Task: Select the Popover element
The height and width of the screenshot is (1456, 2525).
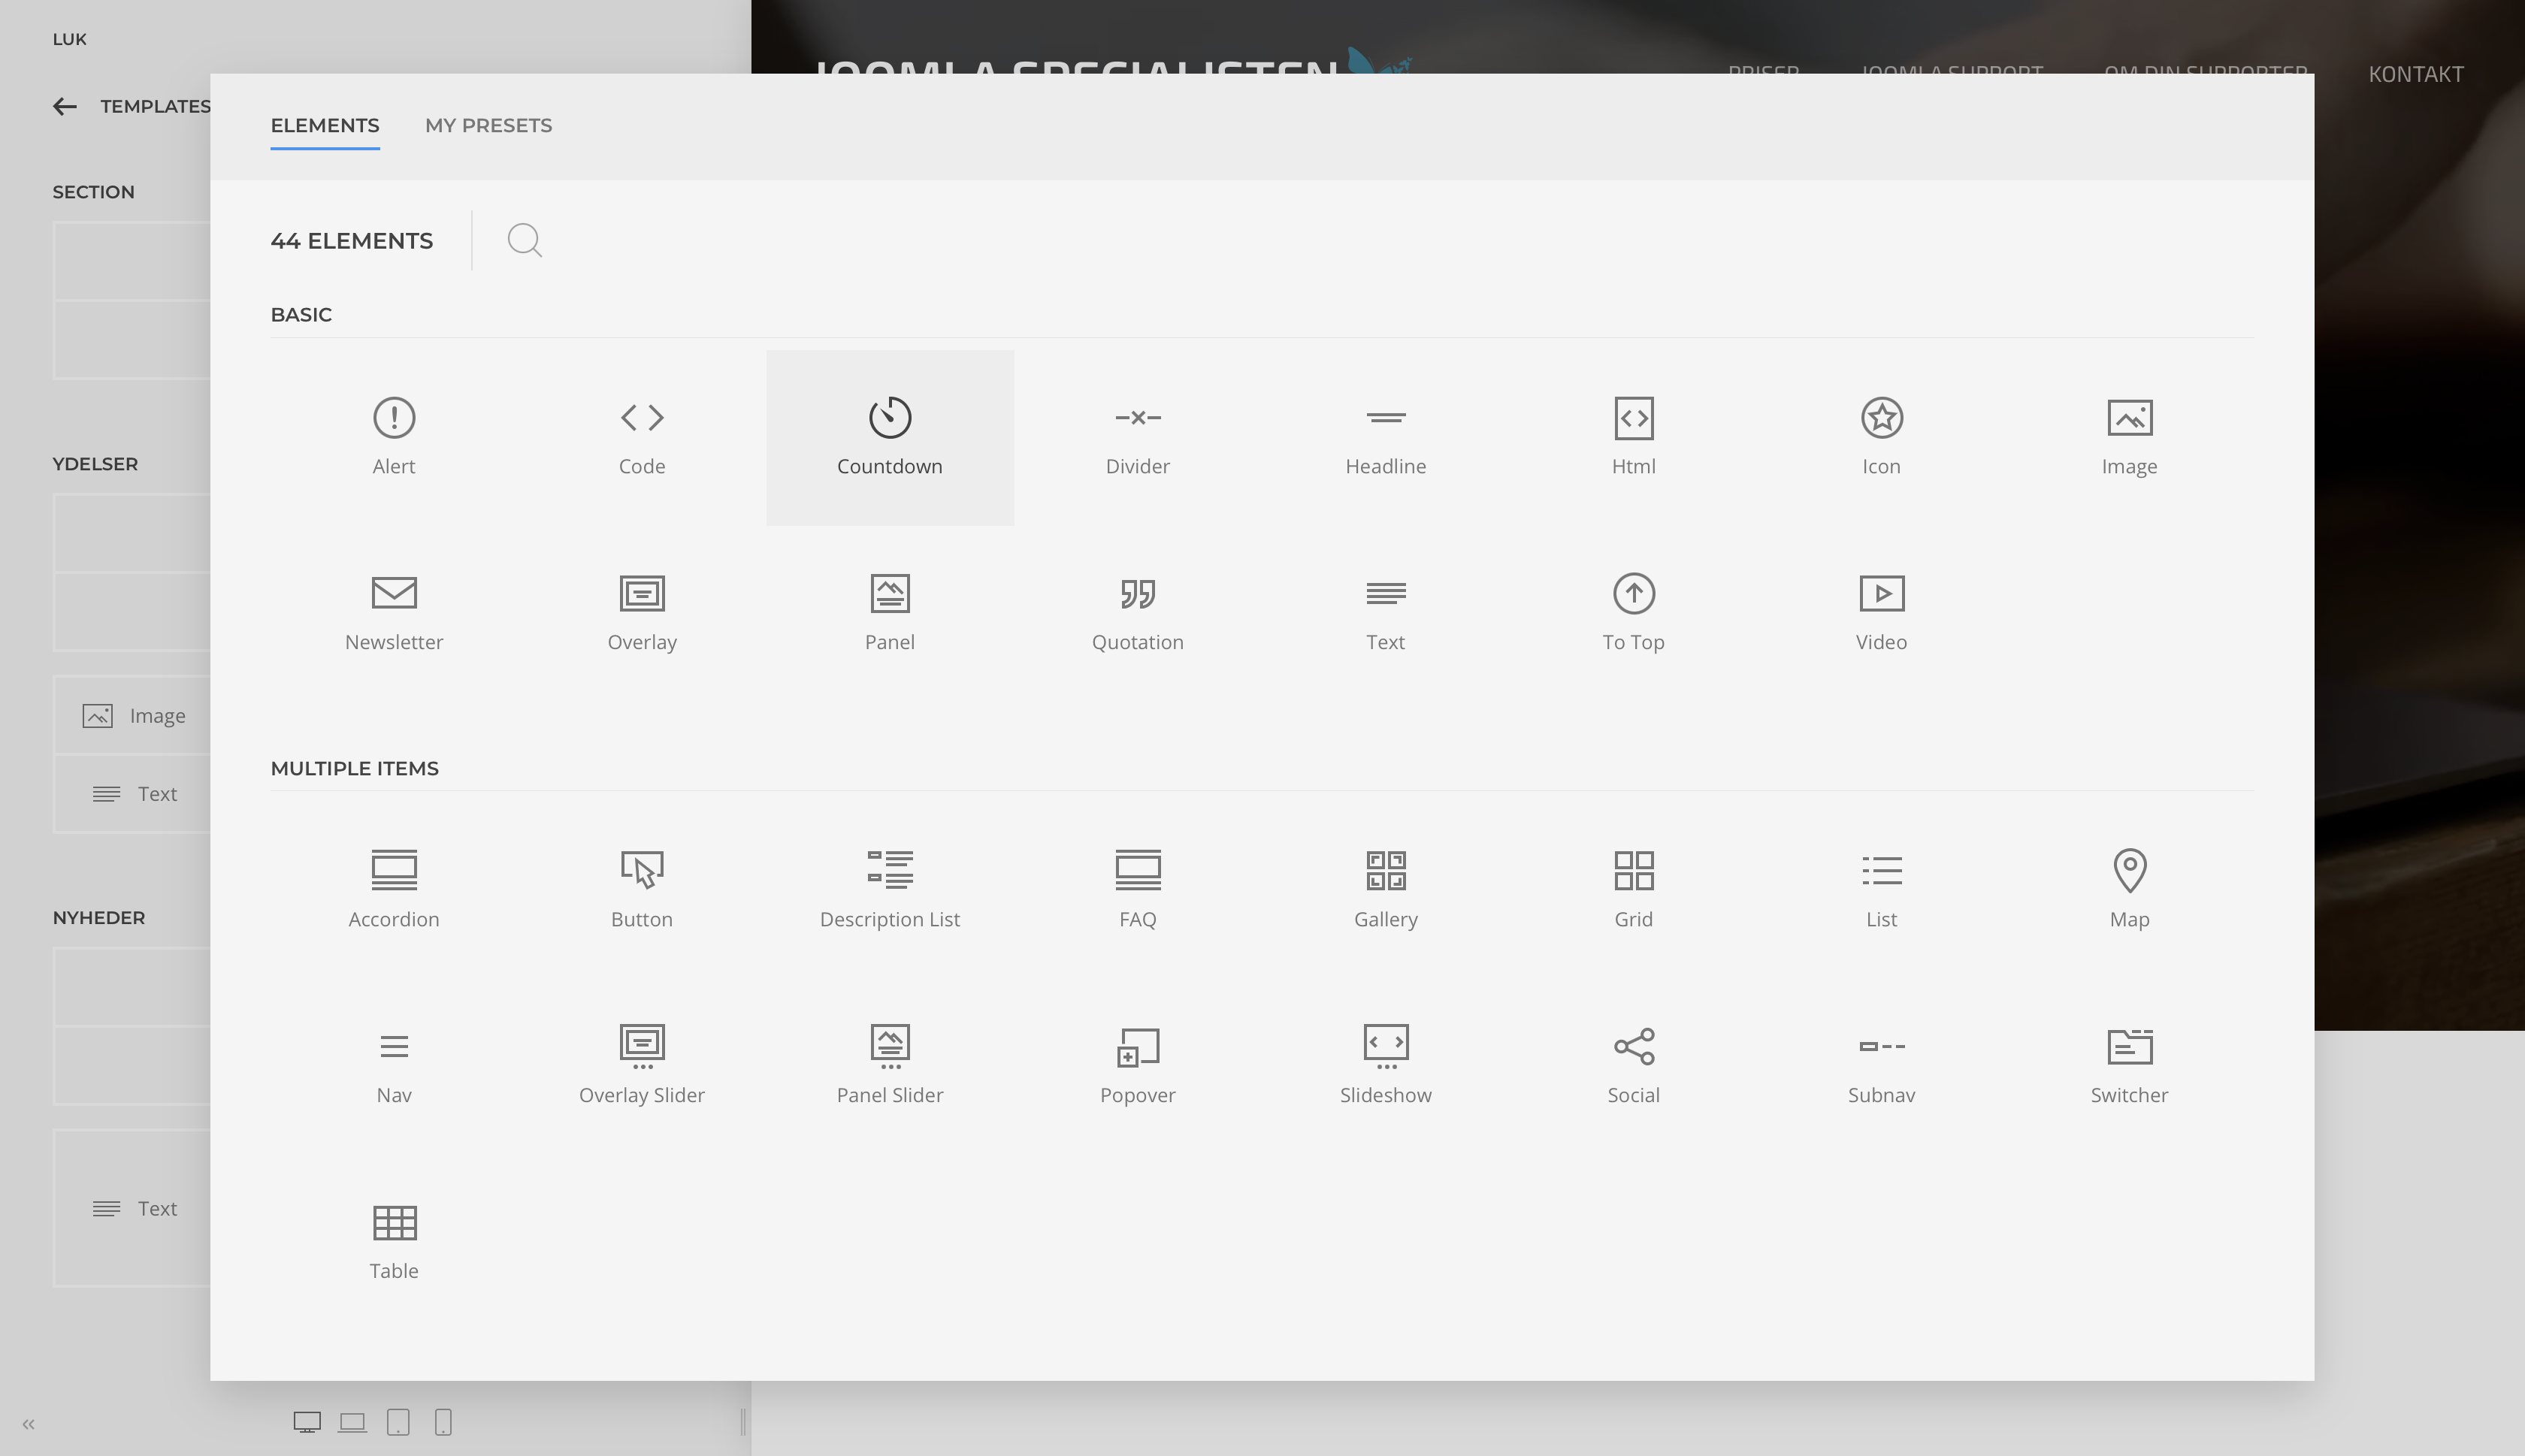Action: pos(1137,1066)
